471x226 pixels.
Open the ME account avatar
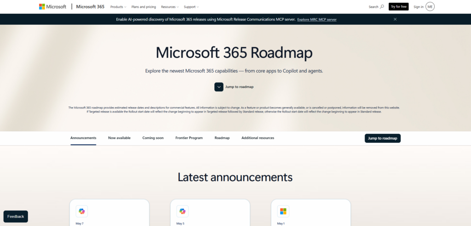(430, 6)
